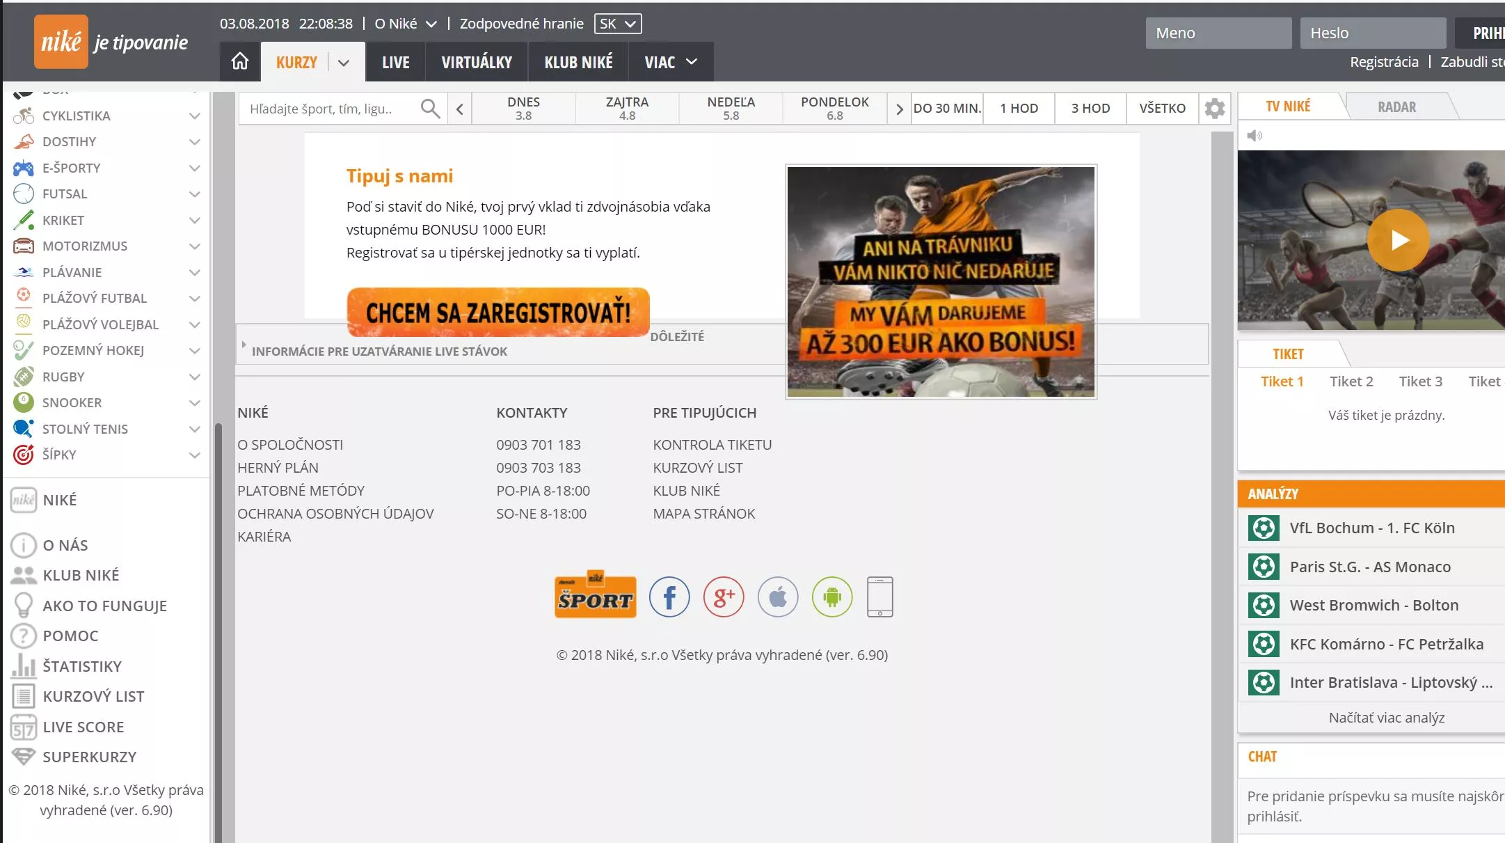Open the VIRTUÁLKY menu item
Screen dimensions: 1505x843
pyautogui.click(x=477, y=62)
